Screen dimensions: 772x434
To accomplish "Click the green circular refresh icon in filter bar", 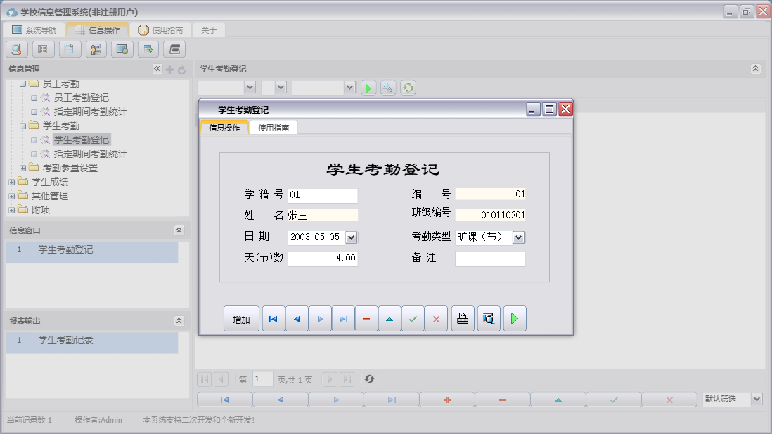I will pos(408,88).
